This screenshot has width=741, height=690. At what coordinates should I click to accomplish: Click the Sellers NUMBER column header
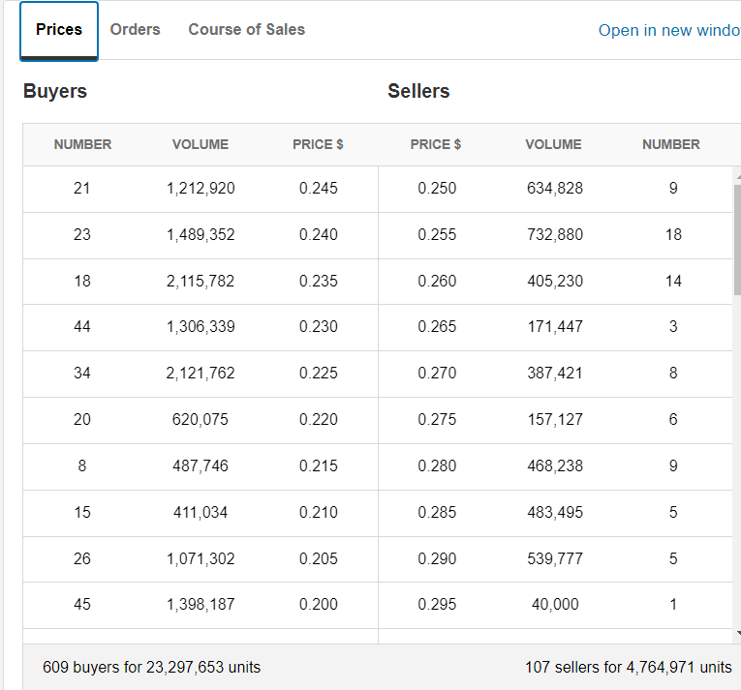tap(670, 145)
